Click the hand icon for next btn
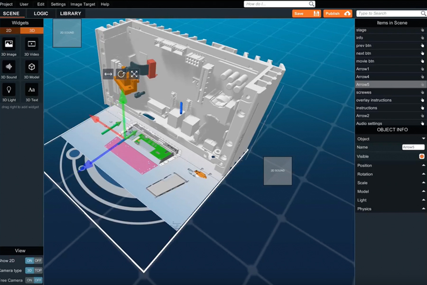 click(422, 53)
